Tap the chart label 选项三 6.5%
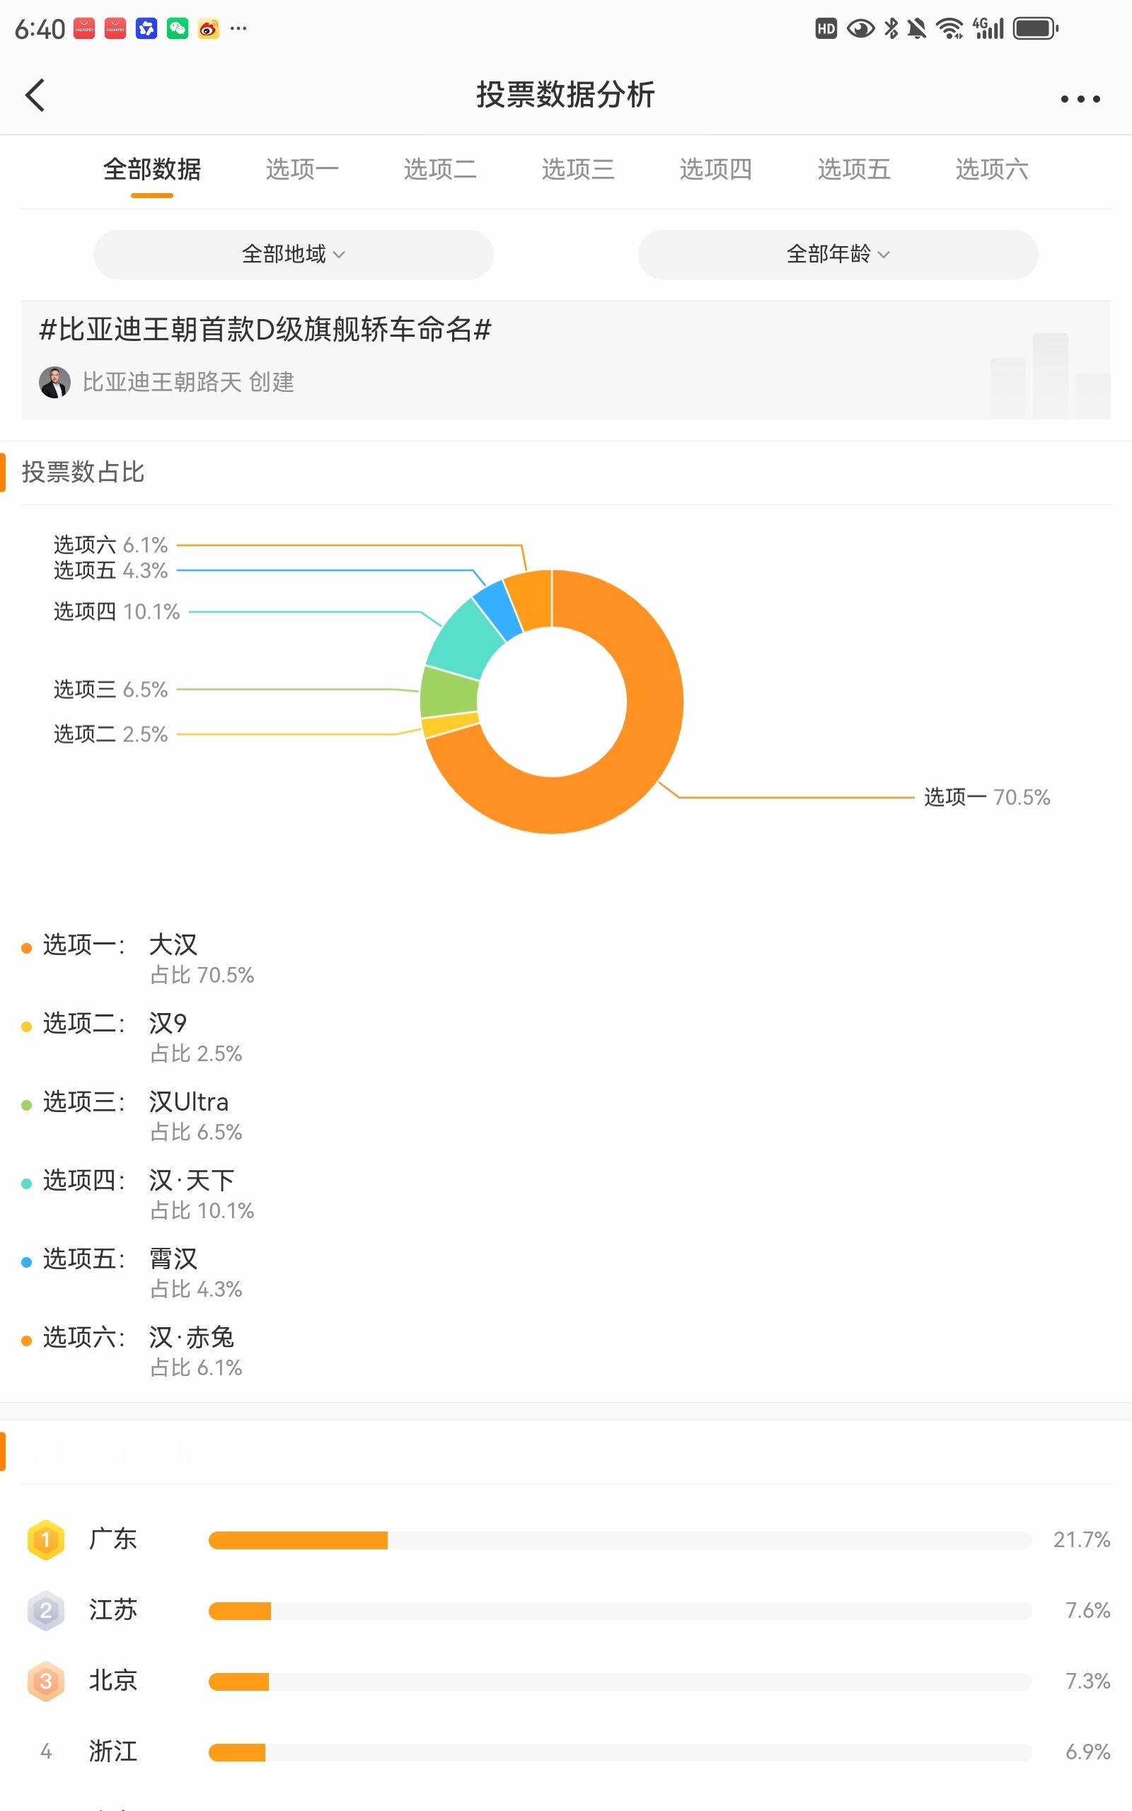This screenshot has width=1132, height=1811. tap(110, 689)
